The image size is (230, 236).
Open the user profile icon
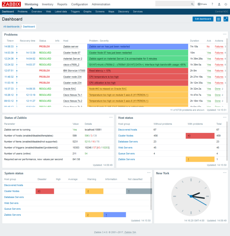pyautogui.click(x=219, y=4)
